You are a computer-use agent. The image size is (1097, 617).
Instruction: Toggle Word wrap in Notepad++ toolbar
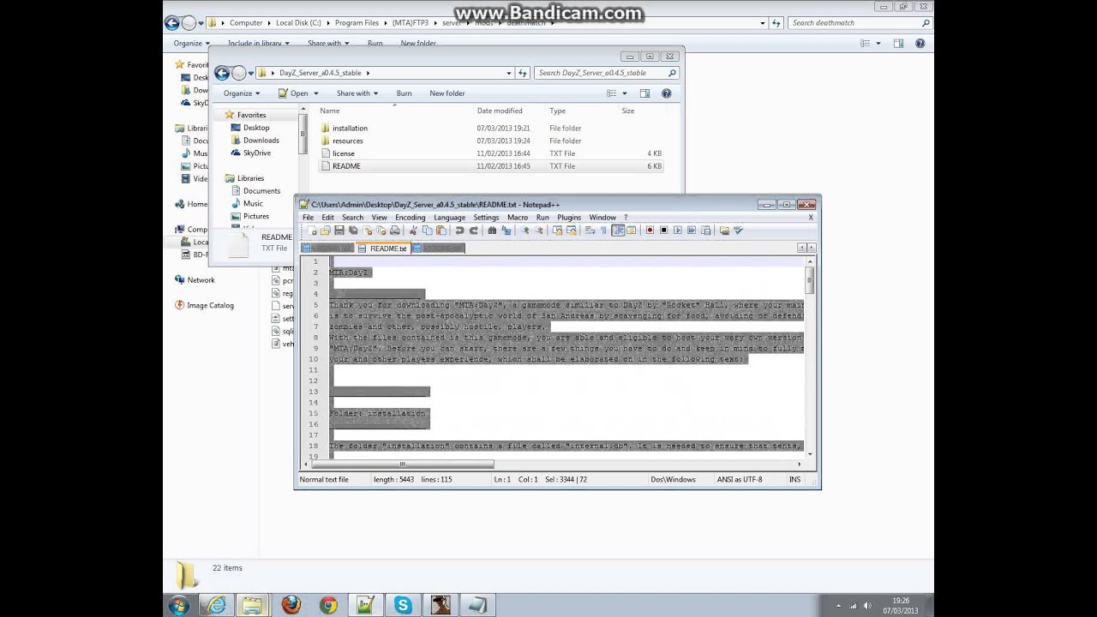point(589,231)
